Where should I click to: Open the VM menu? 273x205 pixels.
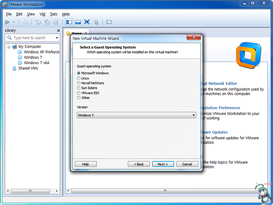[42, 14]
